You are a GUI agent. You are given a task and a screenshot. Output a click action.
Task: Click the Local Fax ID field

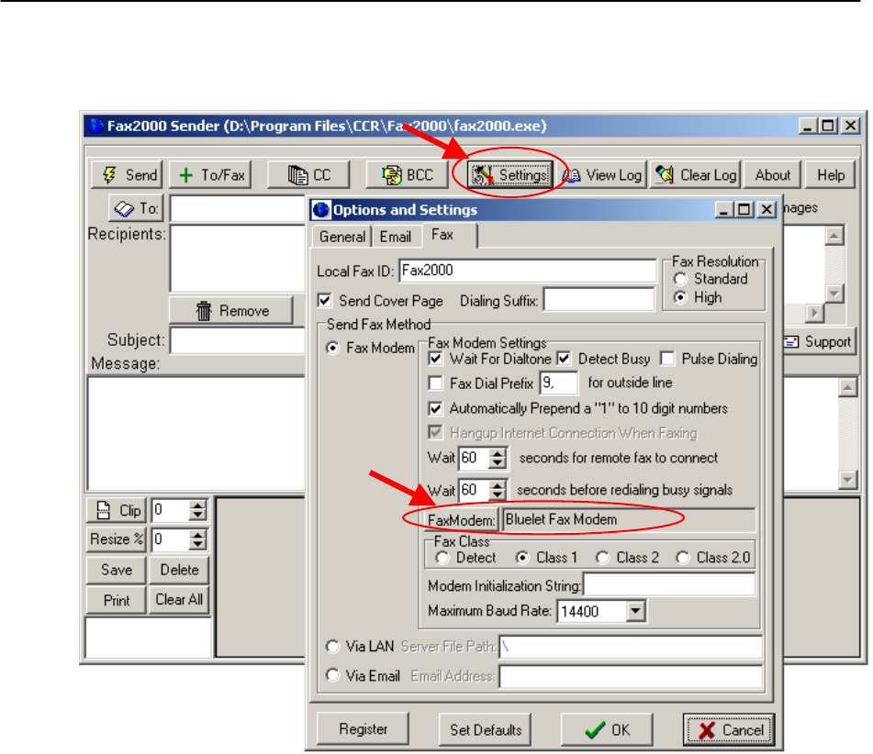coord(528,271)
